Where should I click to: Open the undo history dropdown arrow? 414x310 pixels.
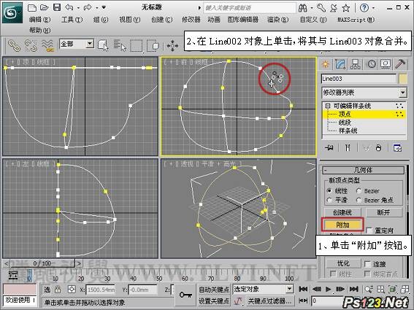click(78, 8)
